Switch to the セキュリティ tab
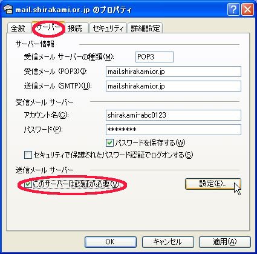257x254 pixels. [108, 28]
